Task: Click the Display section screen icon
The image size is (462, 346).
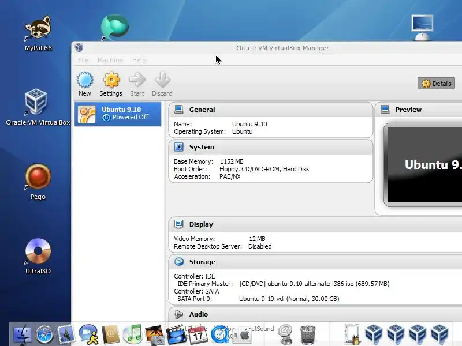Action: coord(179,224)
